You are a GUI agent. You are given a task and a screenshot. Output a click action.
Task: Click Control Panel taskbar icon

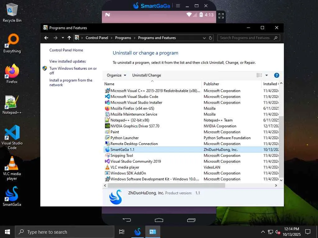tap(152, 232)
